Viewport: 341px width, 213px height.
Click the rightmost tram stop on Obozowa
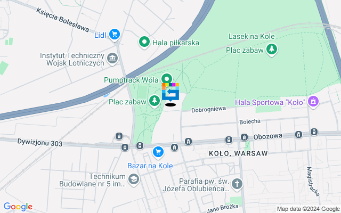pos(314,132)
